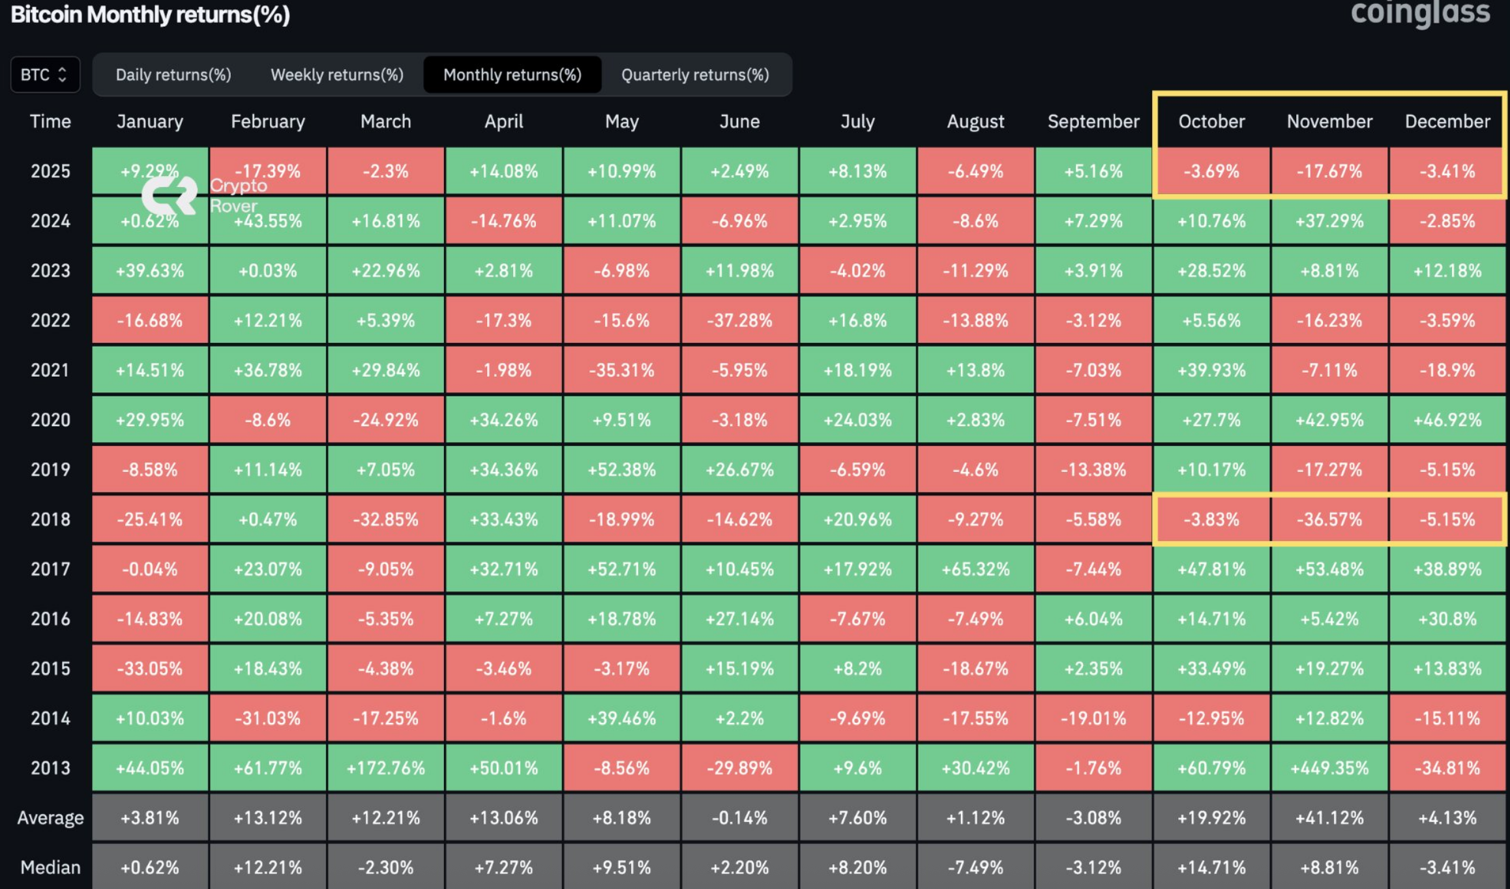1510x889 pixels.
Task: Click the June 2022 -37.28% cell
Action: coord(739,321)
